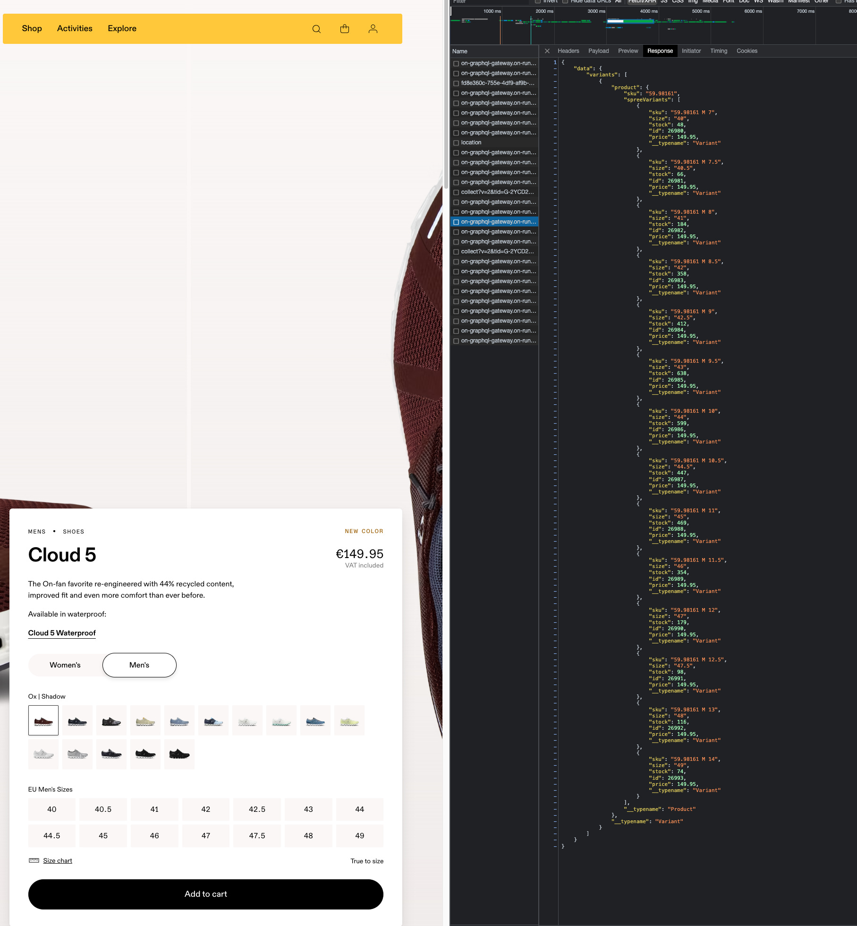Image resolution: width=857 pixels, height=926 pixels.
Task: Switch to Women's sizing
Action: (x=65, y=665)
